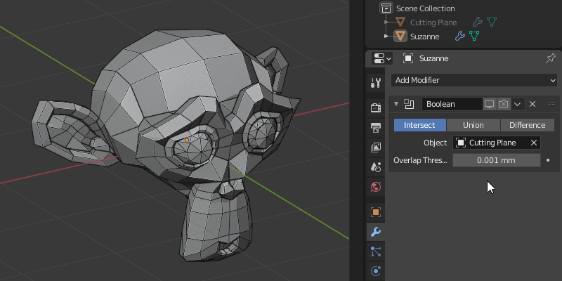Click the object icon beside Suzanne in header
The height and width of the screenshot is (281, 562).
[408, 58]
